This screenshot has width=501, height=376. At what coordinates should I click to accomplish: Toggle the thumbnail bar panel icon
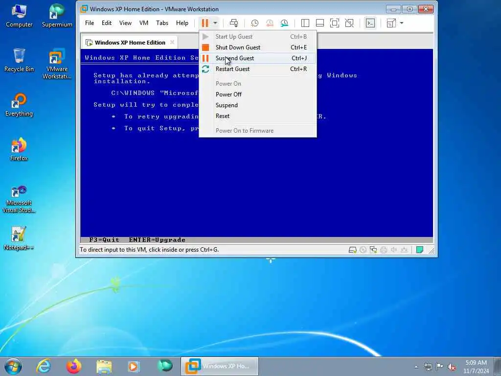[x=320, y=23]
